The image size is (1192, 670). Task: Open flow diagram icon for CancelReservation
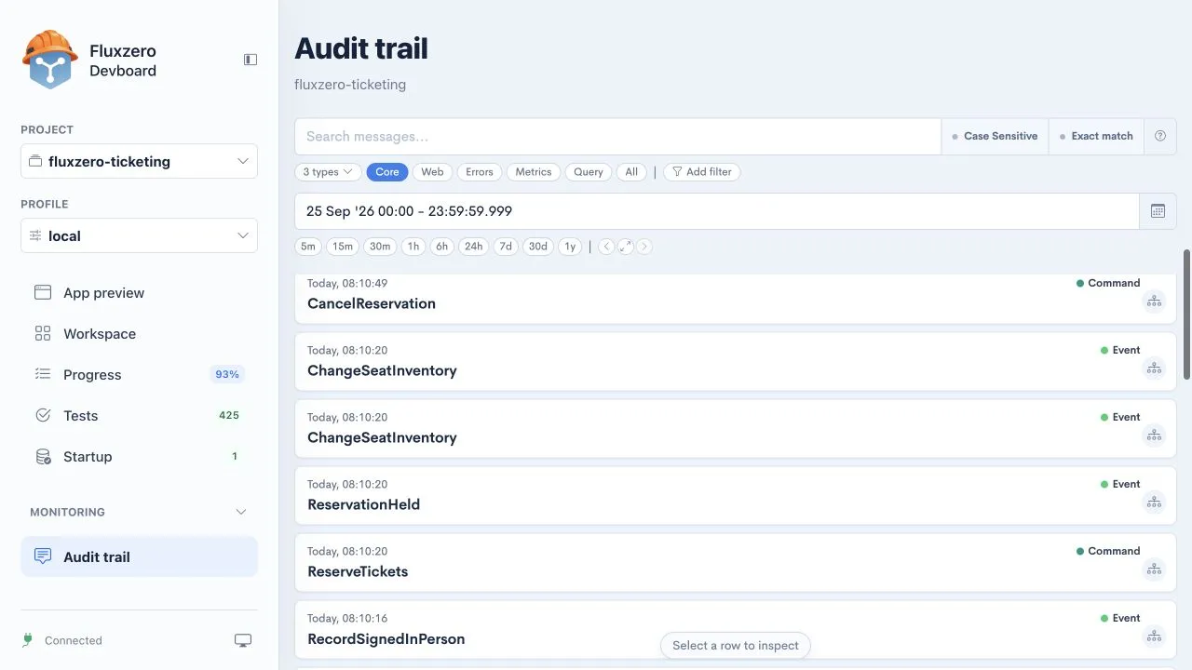(1154, 301)
